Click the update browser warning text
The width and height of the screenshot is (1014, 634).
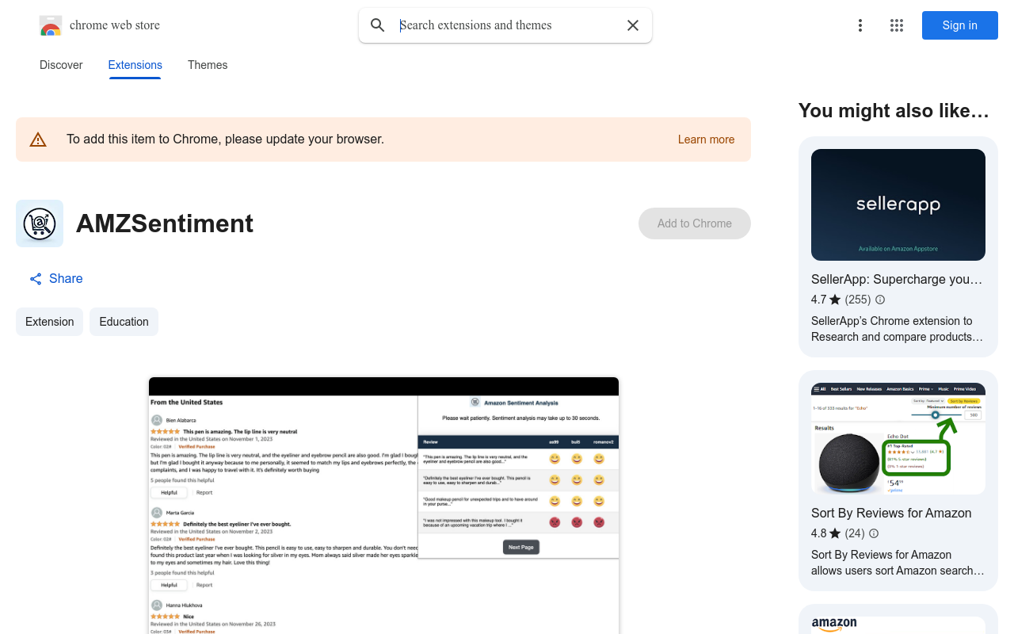coord(225,139)
